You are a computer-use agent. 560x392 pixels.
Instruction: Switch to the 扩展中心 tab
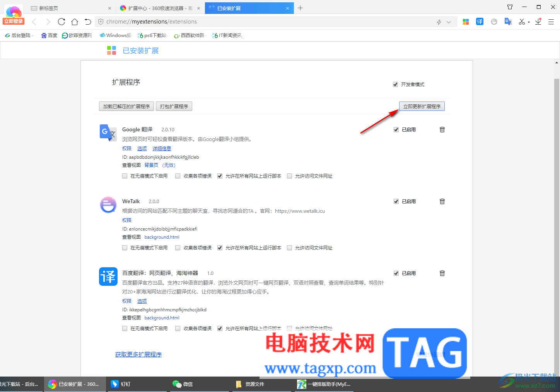(160, 8)
